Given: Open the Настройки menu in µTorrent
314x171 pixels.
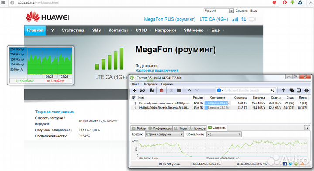Looking at the screenshot, I should 150,84.
